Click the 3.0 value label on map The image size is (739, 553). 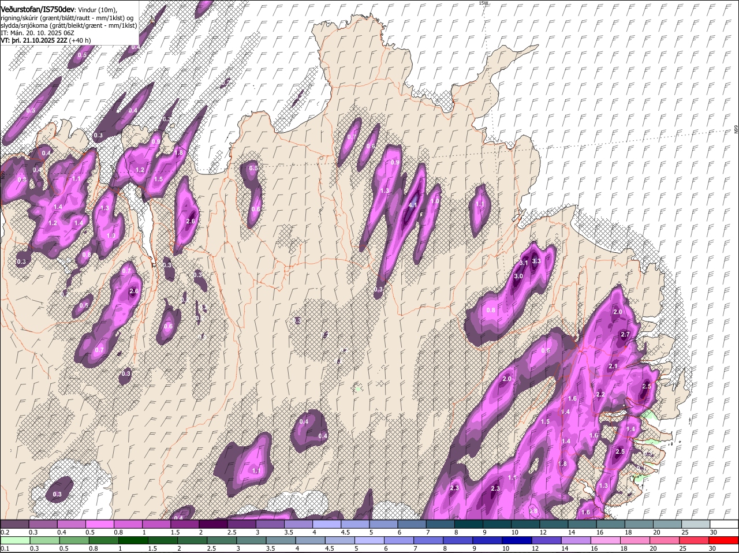(518, 276)
